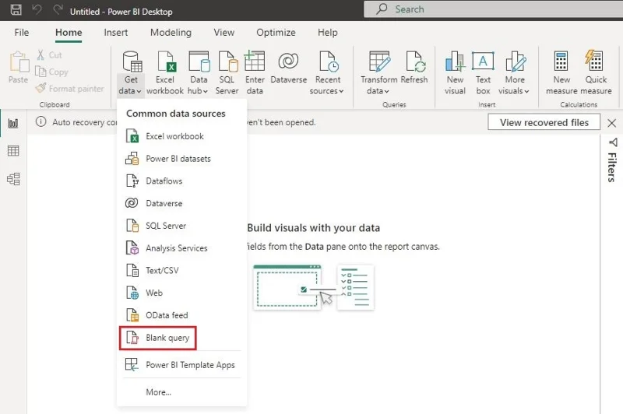Click View recovered files button
The image size is (623, 414).
(544, 122)
